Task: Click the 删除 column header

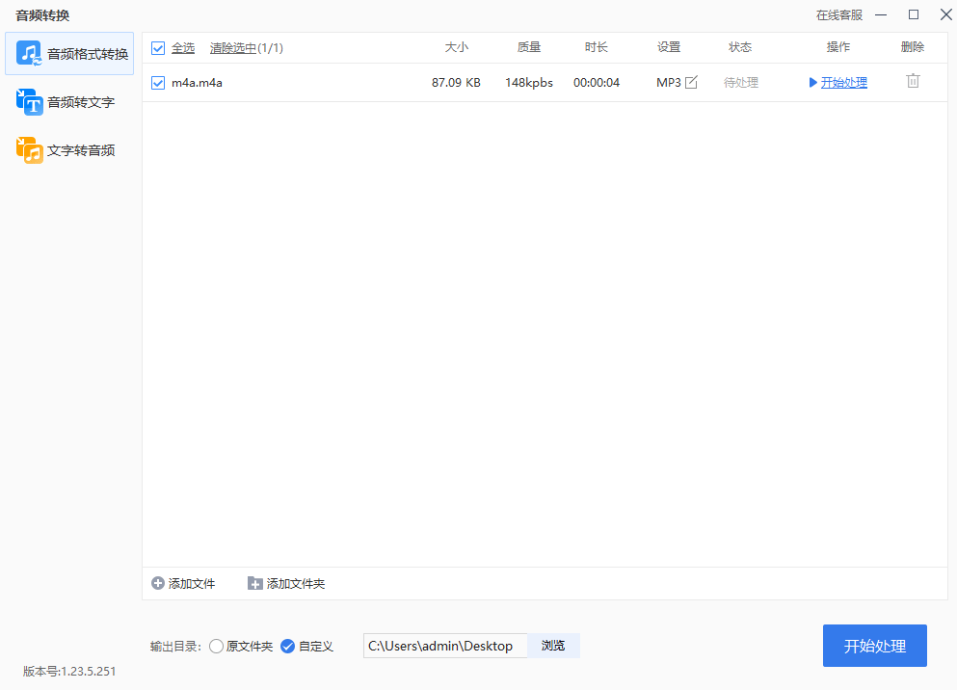Action: (x=912, y=46)
